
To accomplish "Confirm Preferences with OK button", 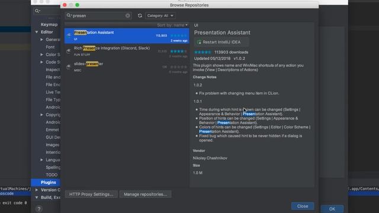I will click(332, 209).
